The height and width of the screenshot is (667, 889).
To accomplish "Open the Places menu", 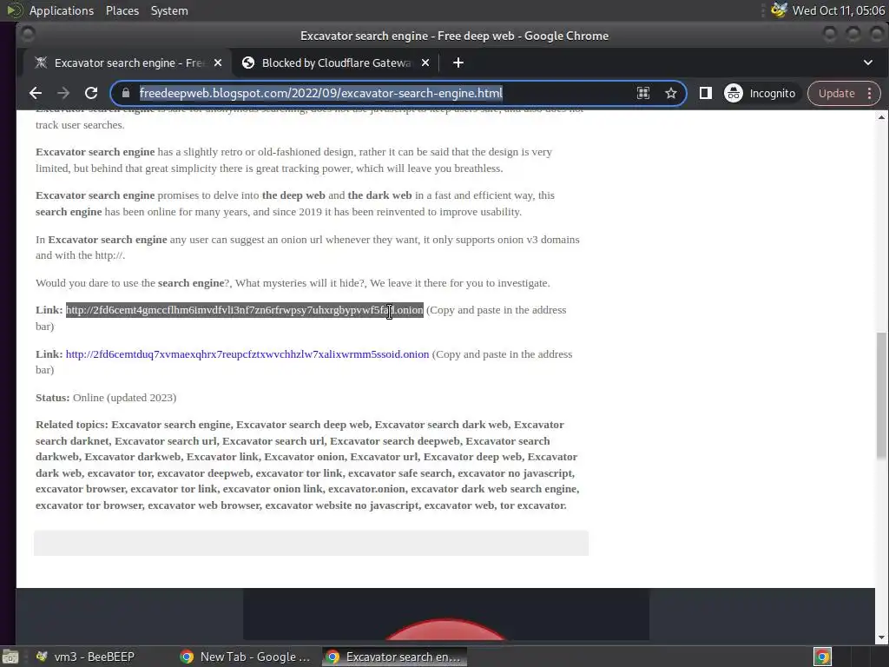I will (122, 10).
